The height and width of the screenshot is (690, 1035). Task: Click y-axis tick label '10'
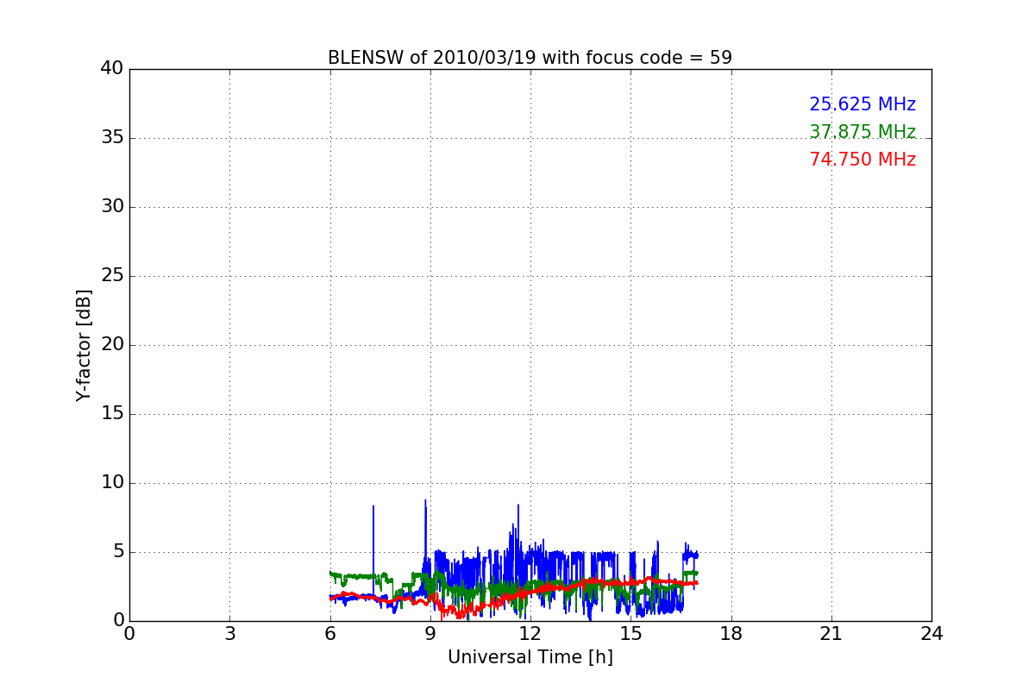click(x=112, y=483)
